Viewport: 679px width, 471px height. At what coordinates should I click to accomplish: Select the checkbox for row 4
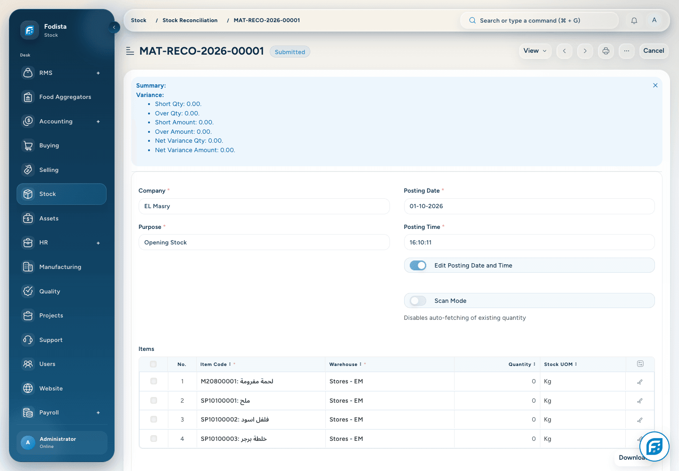pyautogui.click(x=154, y=439)
